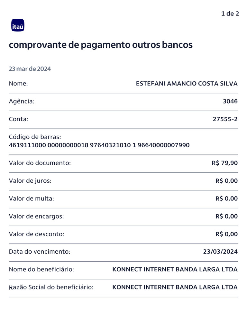Click the R$ 0,00 amount for multa
247x330 pixels.
click(226, 199)
